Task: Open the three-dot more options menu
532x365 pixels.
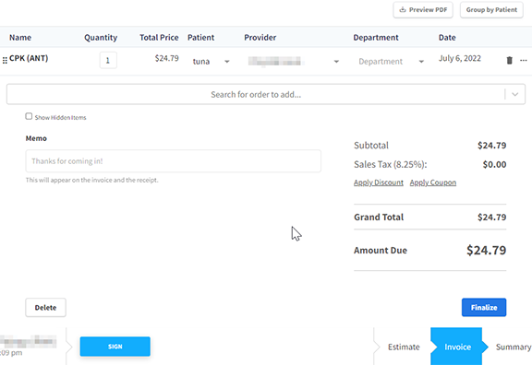Action: [523, 61]
